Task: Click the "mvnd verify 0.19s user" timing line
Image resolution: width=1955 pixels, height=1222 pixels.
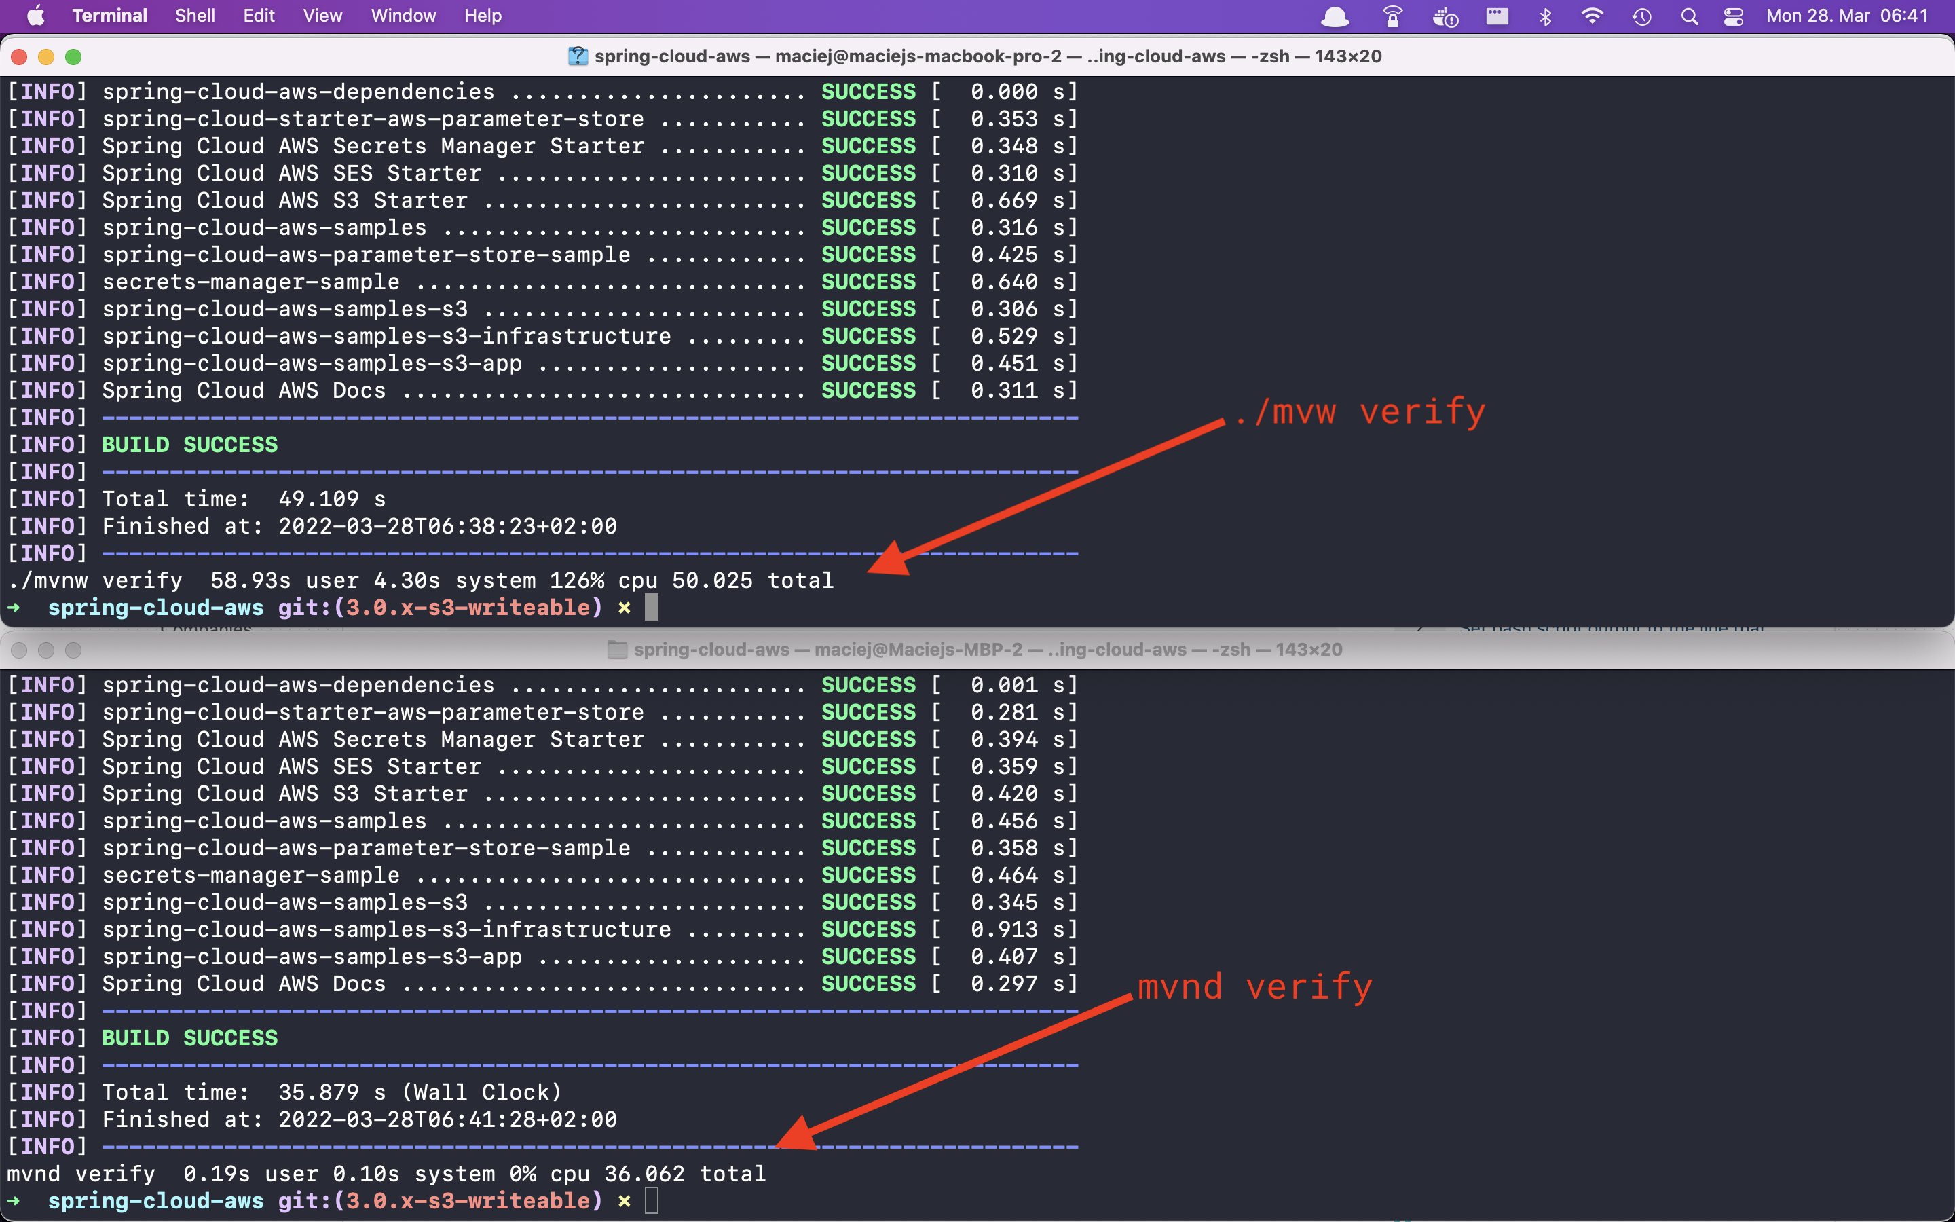Action: click(x=387, y=1174)
